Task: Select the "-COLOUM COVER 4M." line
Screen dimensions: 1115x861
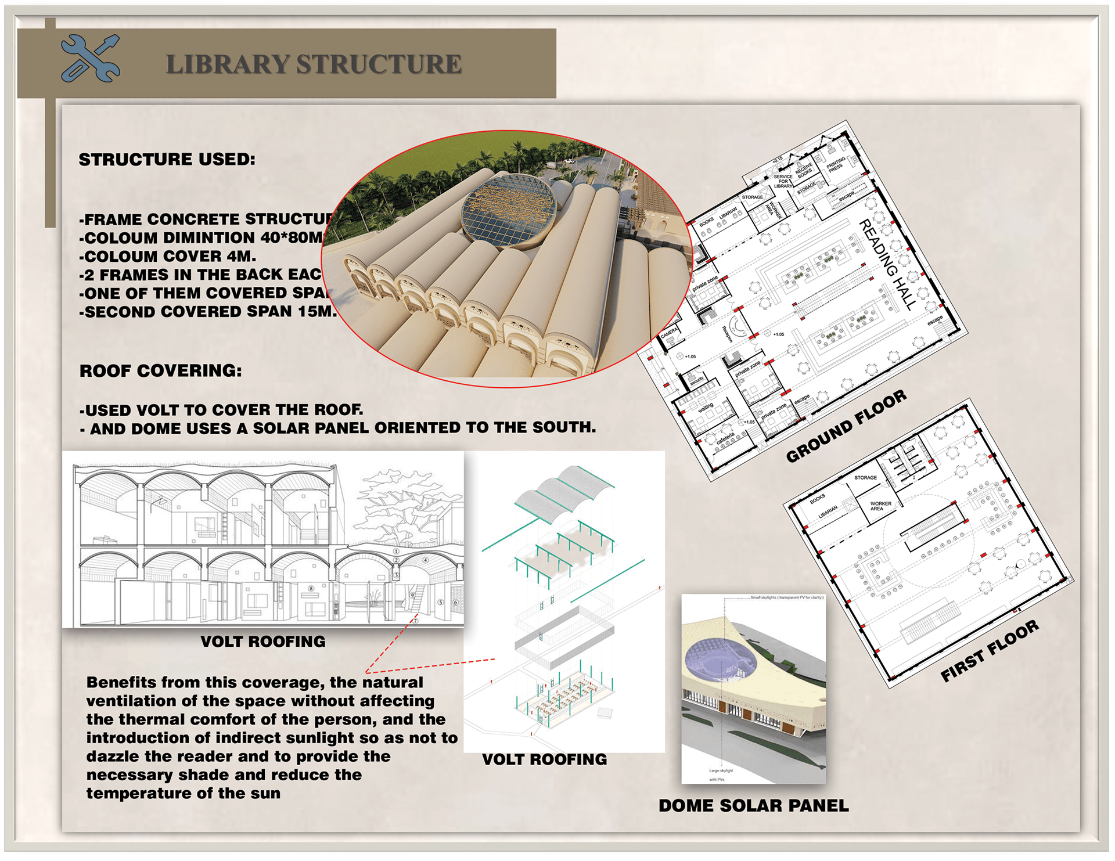Action: 168,257
